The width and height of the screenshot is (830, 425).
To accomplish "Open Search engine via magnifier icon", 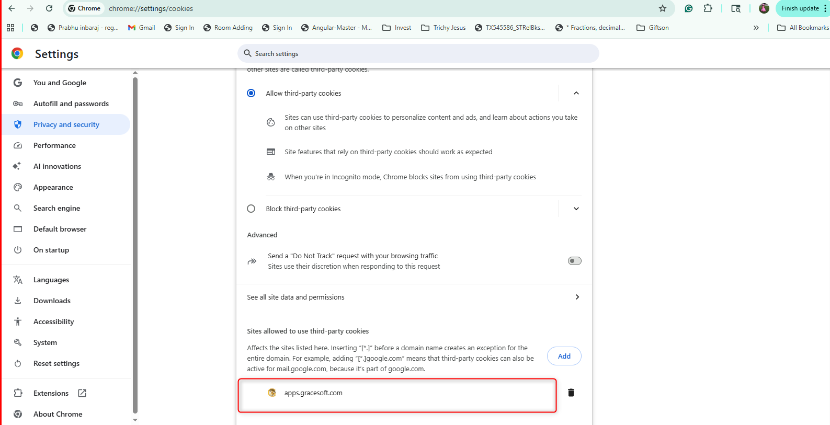I will [18, 208].
